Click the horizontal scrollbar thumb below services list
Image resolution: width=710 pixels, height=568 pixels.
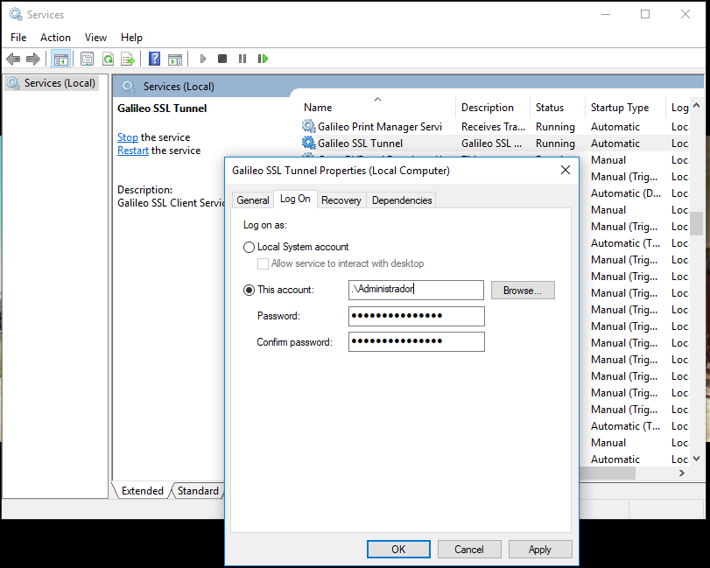coord(608,473)
